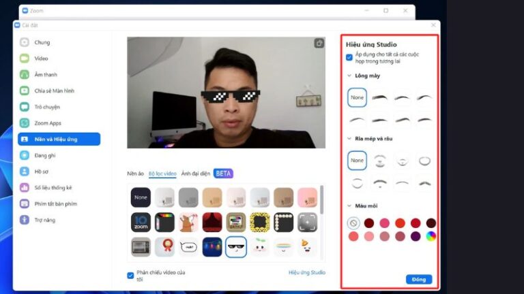Select None filter in video filters grid
Image resolution: width=524 pixels, height=294 pixels.
pos(141,197)
